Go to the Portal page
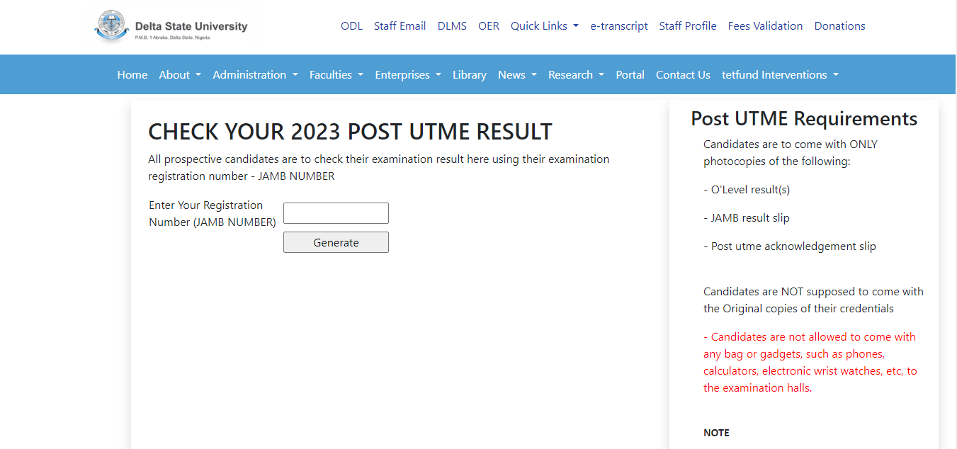 click(630, 74)
